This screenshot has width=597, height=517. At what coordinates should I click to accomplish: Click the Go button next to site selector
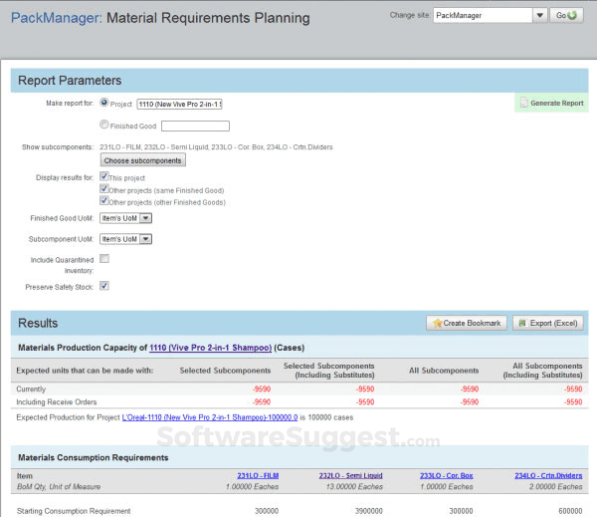coord(567,16)
